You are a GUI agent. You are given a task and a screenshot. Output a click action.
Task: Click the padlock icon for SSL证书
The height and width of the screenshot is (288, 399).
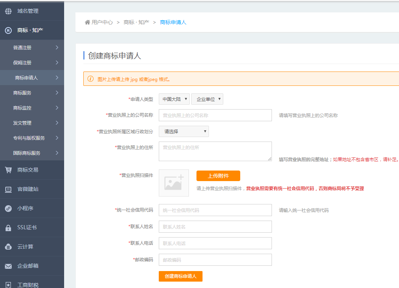(x=8, y=228)
